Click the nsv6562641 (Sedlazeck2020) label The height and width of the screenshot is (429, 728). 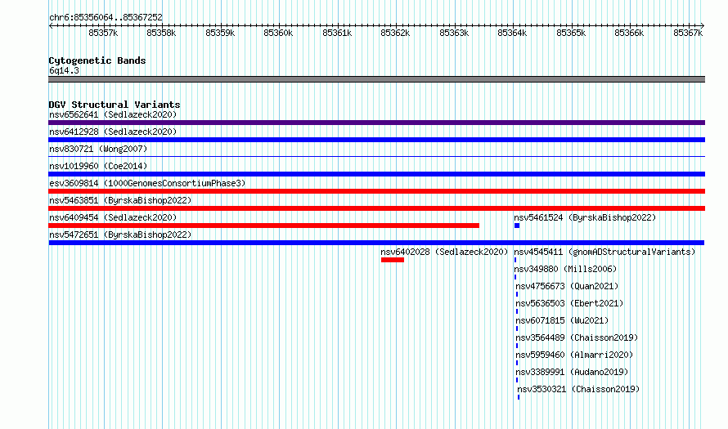113,114
